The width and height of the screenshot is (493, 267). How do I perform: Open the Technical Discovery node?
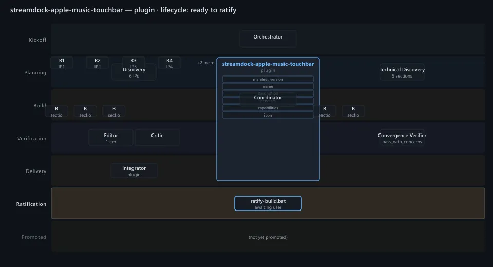pos(402,72)
